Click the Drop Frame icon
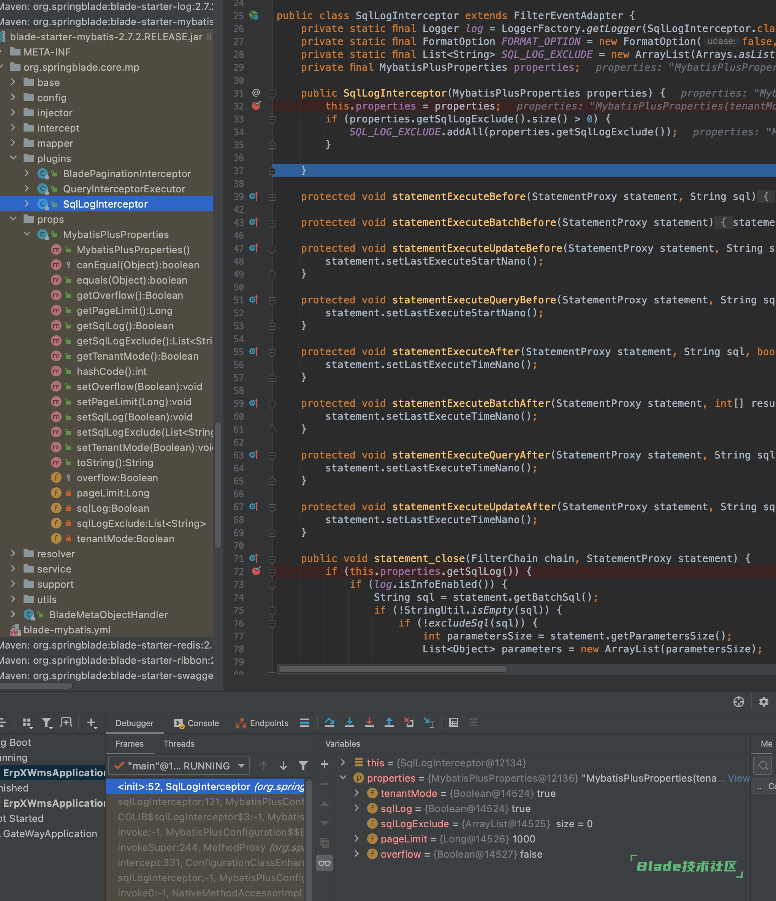This screenshot has width=776, height=901. (x=409, y=722)
